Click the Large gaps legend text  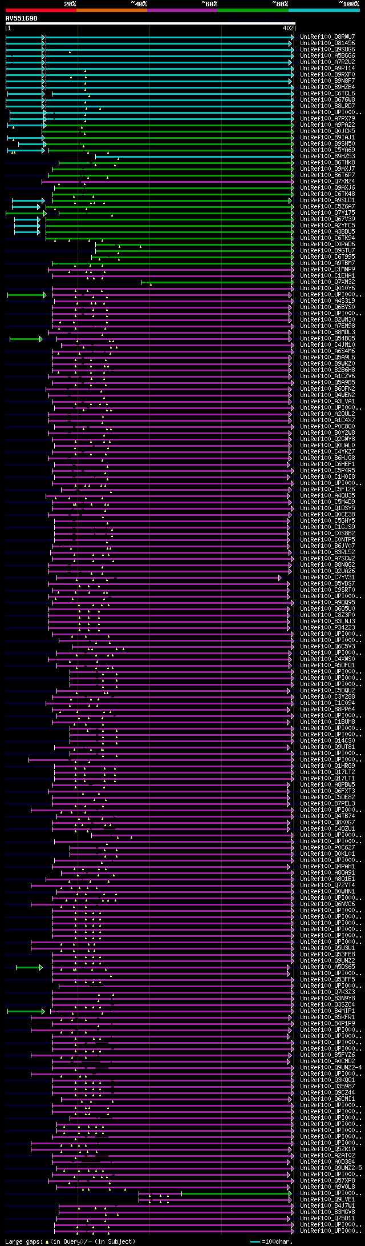pyautogui.click(x=70, y=1242)
